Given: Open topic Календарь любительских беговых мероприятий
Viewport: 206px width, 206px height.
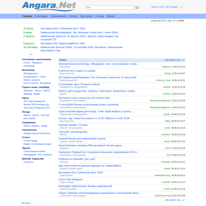Looking at the screenshot, I should (85, 186).
